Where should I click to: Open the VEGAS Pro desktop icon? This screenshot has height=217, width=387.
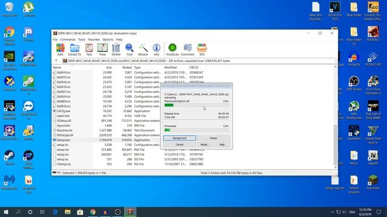(334, 11)
